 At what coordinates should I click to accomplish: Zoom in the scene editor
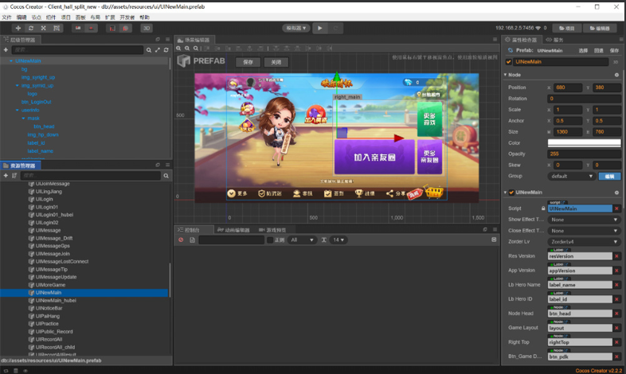(x=179, y=49)
